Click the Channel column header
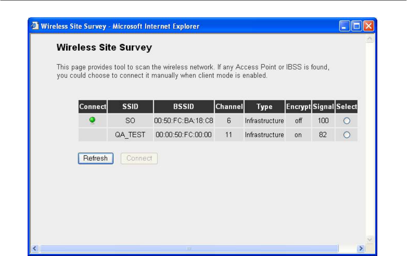The width and height of the screenshot is (407, 256). click(x=229, y=107)
